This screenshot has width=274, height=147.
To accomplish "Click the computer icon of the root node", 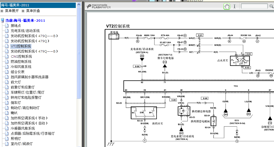I will (x=3, y=20).
